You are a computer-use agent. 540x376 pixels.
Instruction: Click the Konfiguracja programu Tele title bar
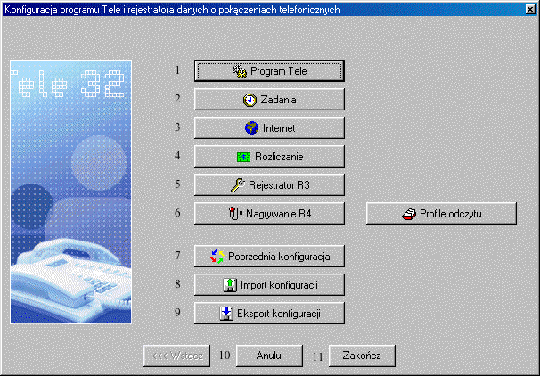pos(223,8)
